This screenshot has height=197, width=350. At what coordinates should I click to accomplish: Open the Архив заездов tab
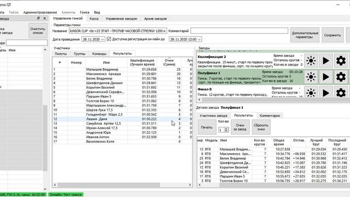pyautogui.click(x=155, y=19)
